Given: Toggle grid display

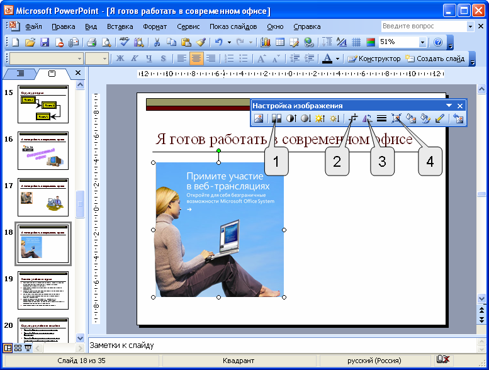Looking at the screenshot, I should click(x=356, y=42).
